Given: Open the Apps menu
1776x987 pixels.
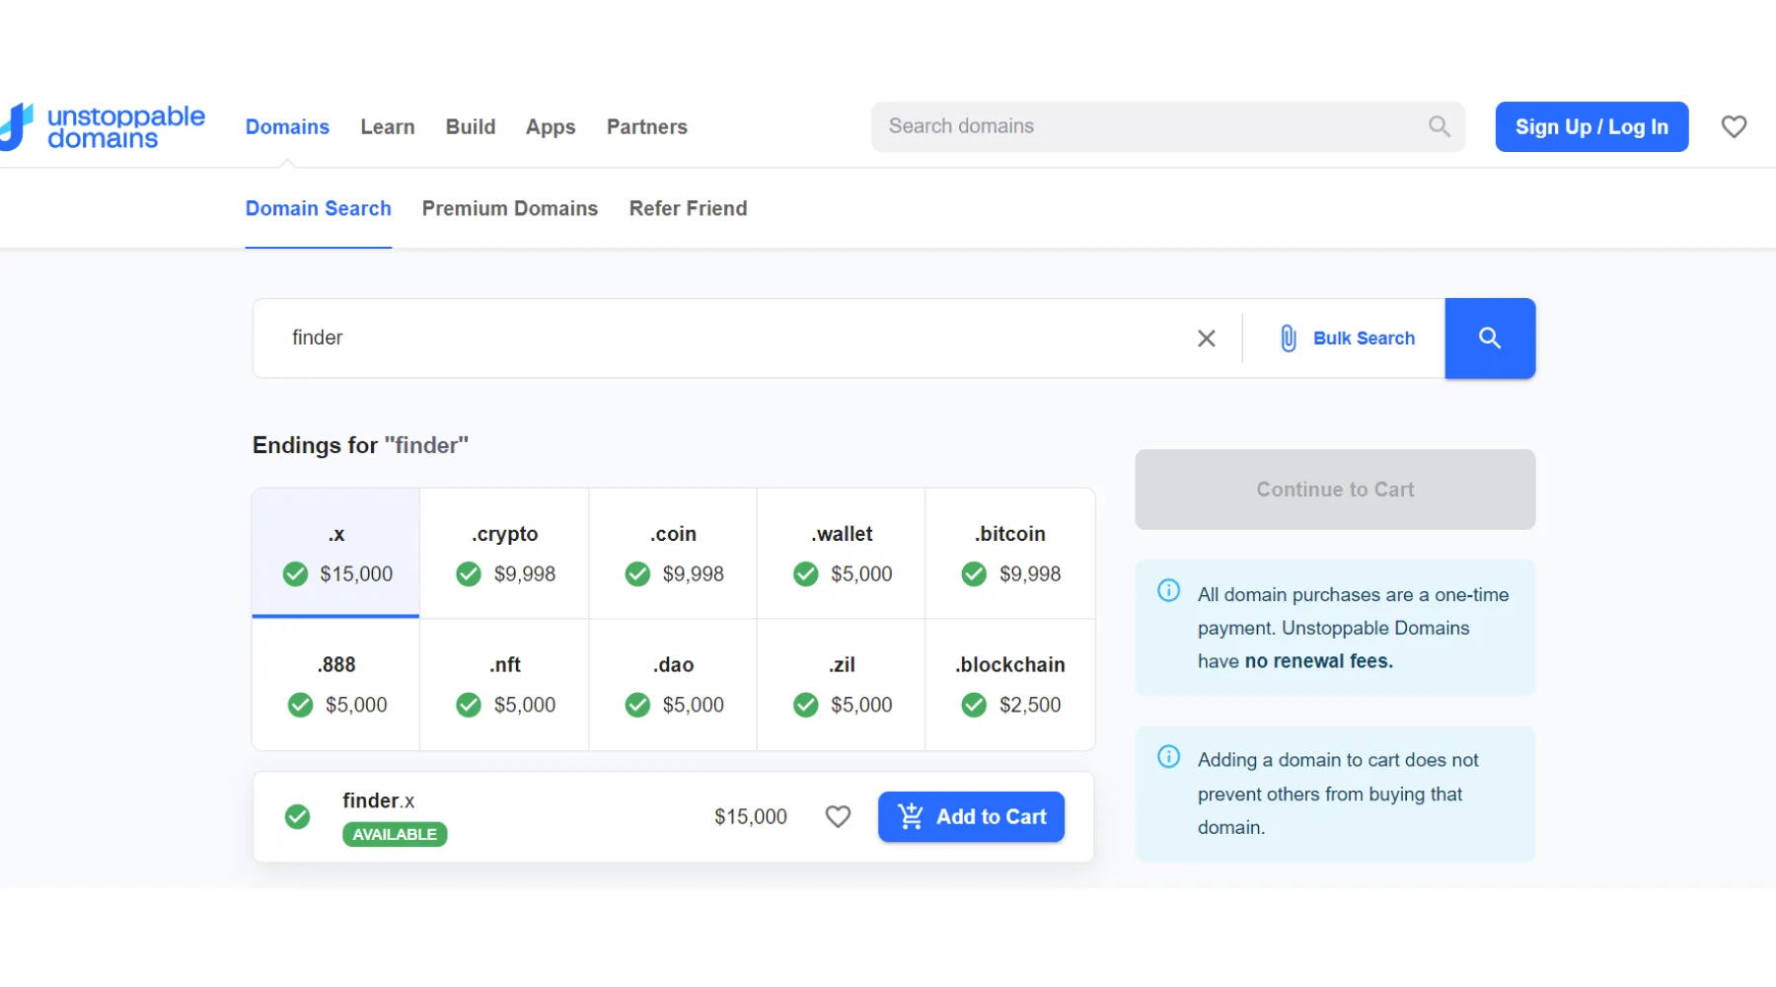Looking at the screenshot, I should (550, 126).
